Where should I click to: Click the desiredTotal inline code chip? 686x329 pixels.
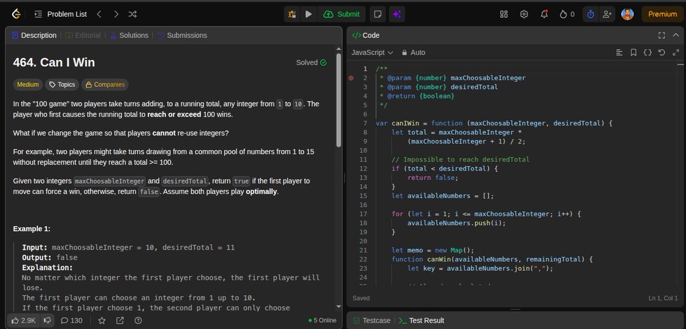point(185,181)
